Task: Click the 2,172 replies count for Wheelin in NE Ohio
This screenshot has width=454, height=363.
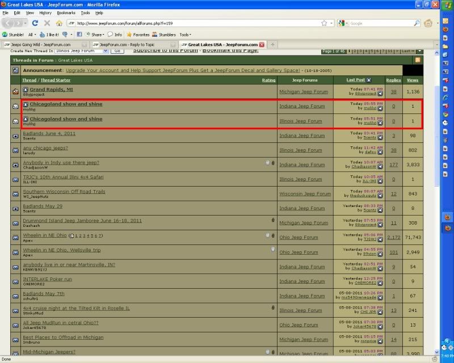Action: point(393,238)
